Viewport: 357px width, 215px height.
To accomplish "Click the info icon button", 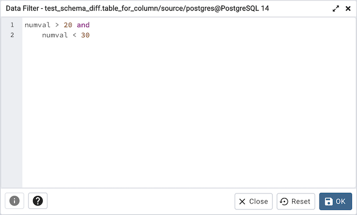I will [14, 201].
